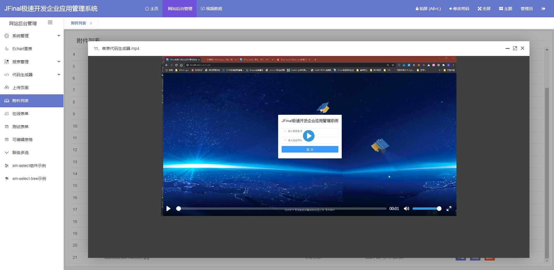Click the 可编辑表格 table icon
The width and height of the screenshot is (554, 270).
7,140
